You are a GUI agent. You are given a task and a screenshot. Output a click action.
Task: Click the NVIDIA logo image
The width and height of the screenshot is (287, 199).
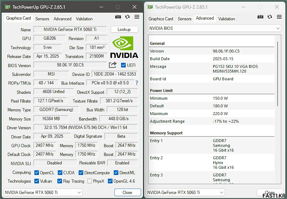pos(124,47)
